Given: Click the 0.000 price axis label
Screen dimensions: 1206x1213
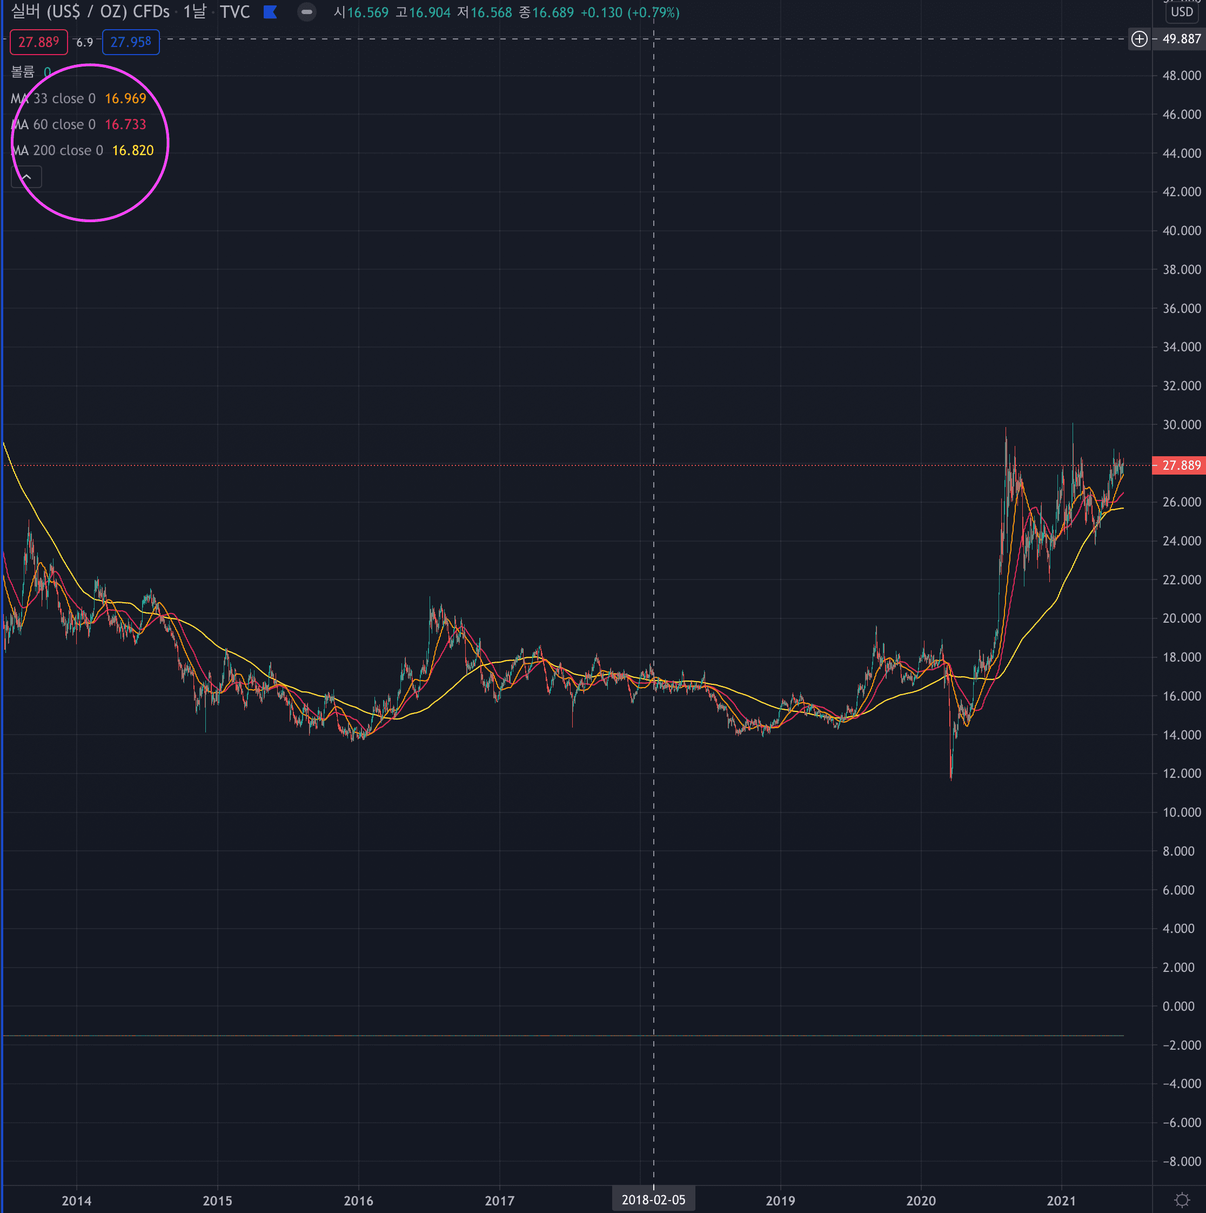Looking at the screenshot, I should [1178, 1007].
